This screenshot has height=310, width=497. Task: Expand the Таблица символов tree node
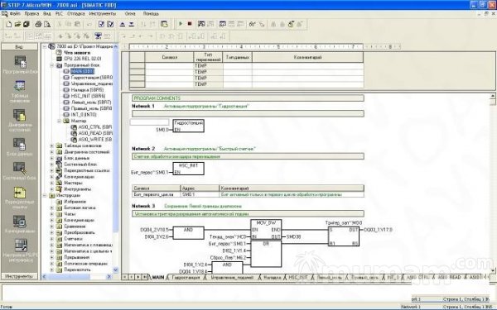coord(52,145)
